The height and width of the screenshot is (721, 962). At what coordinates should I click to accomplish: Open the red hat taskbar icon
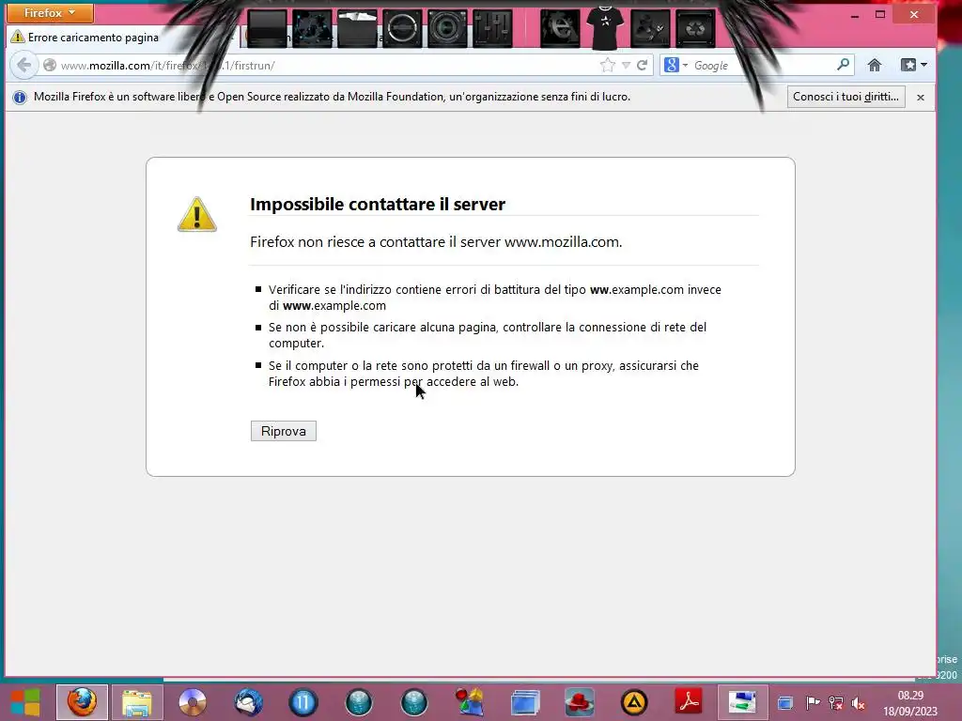579,702
